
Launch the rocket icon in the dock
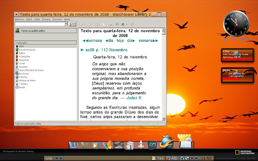[141, 144]
